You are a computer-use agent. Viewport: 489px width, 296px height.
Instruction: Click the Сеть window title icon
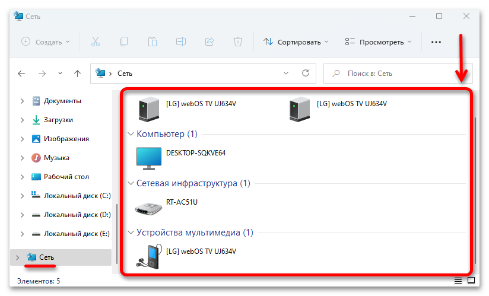pos(18,16)
